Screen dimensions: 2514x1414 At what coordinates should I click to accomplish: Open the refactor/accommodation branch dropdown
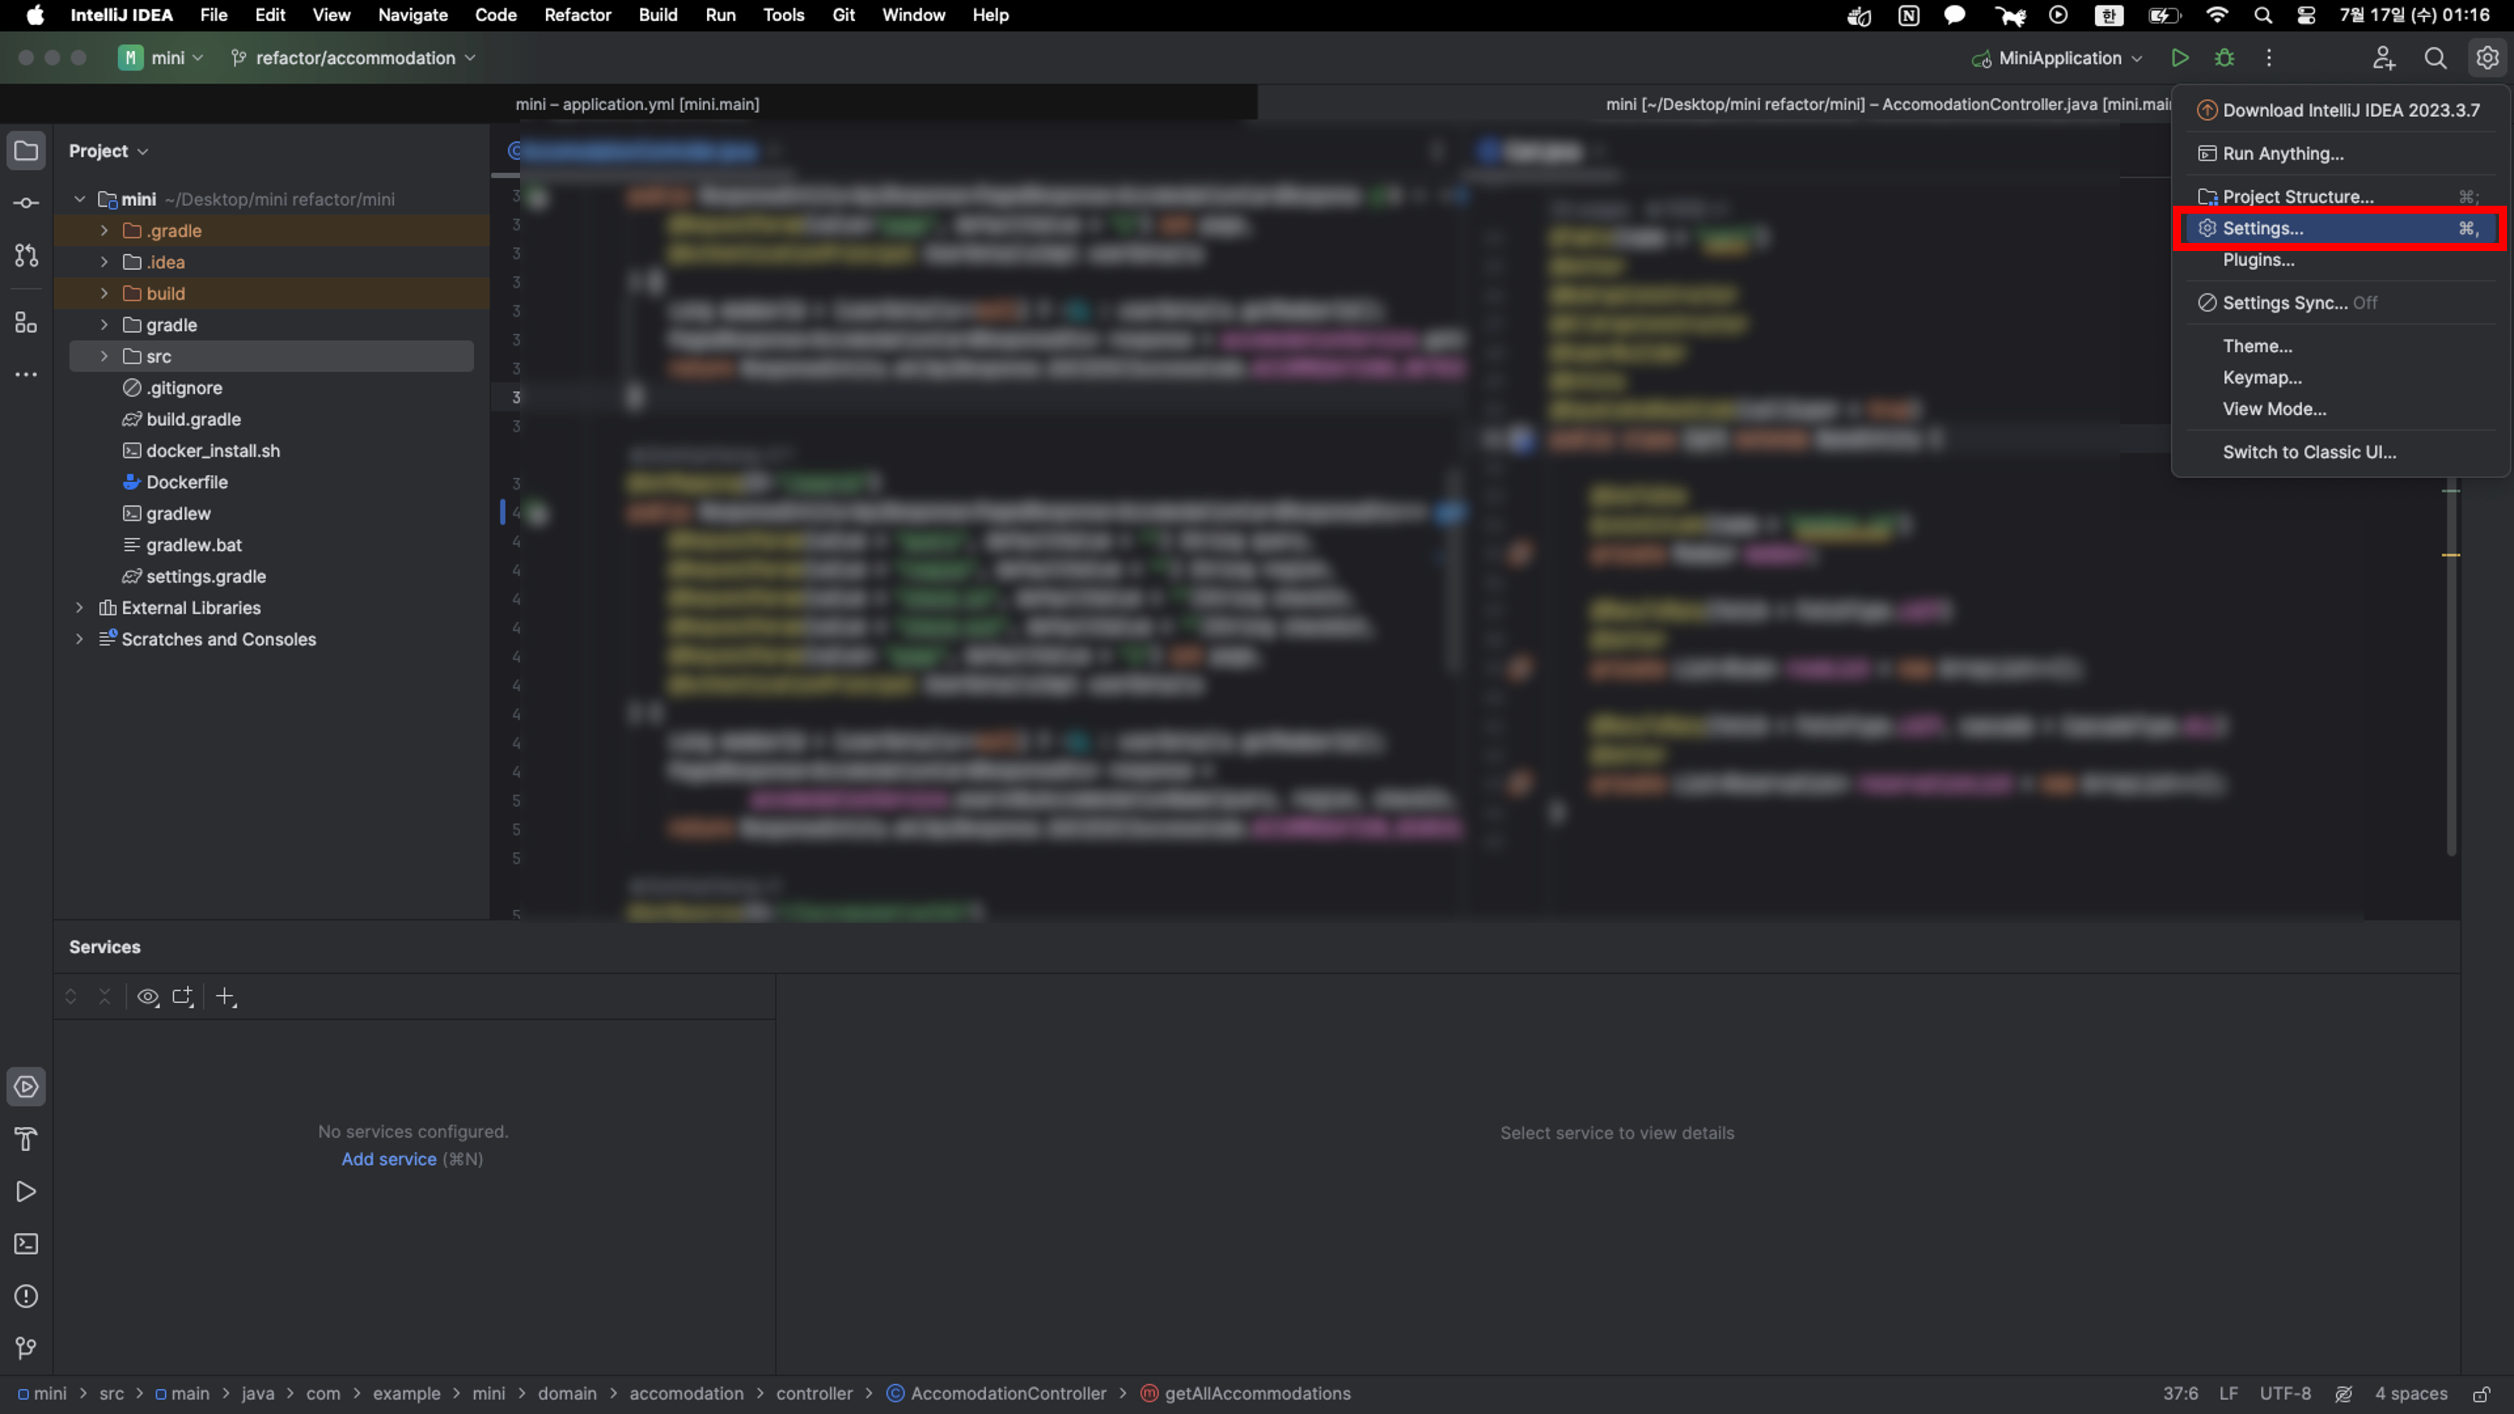354,58
